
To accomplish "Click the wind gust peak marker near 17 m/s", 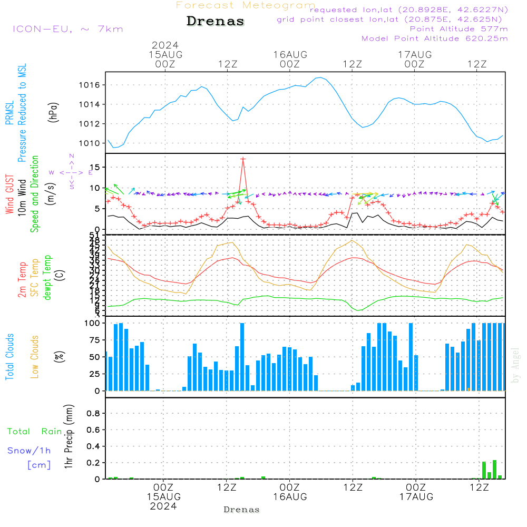I will click(243, 159).
